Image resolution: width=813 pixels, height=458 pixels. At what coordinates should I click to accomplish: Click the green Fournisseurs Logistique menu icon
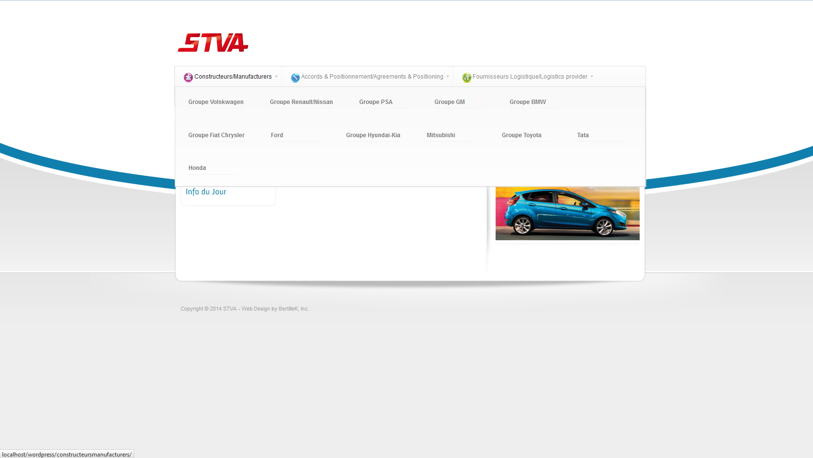coord(466,77)
